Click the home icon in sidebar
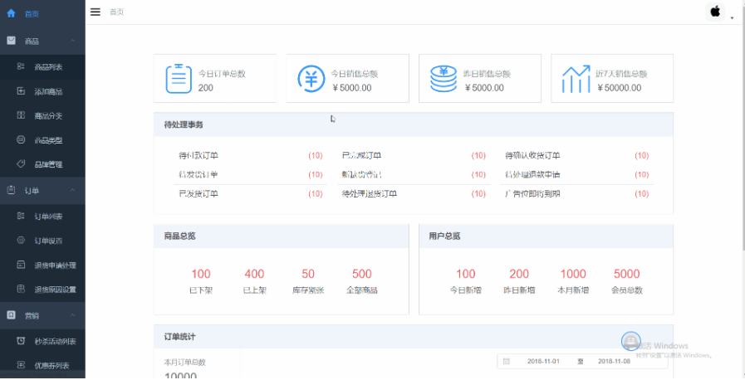745x380 pixels. (11, 13)
